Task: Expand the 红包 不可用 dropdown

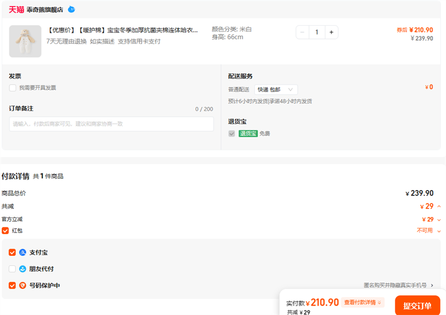Action: (439, 231)
